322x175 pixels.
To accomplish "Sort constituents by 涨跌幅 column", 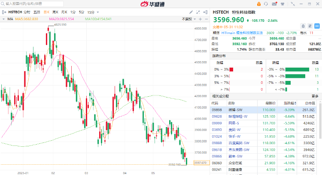I will 290,104.
